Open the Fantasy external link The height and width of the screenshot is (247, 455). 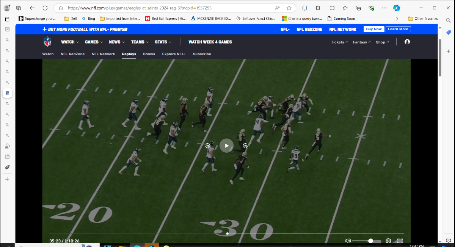pyautogui.click(x=362, y=42)
